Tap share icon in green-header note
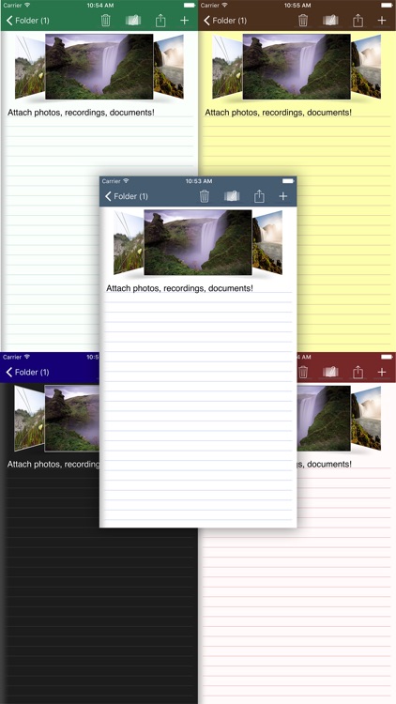Viewport: 396px width, 704px height. (160, 21)
